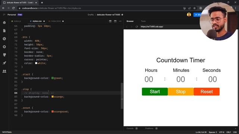This screenshot has width=239, height=134.
Task: Open the UTF-8 encoding selector
Action: (221, 132)
